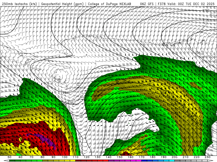Viewport: 217px width, 162px height.
Task: Click the 110 label on the color scale
Action: tap(76, 157)
